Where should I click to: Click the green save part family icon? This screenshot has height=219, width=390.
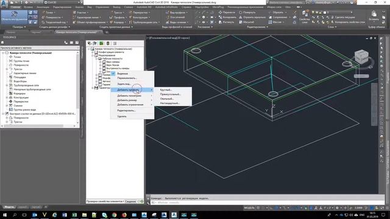102,43
